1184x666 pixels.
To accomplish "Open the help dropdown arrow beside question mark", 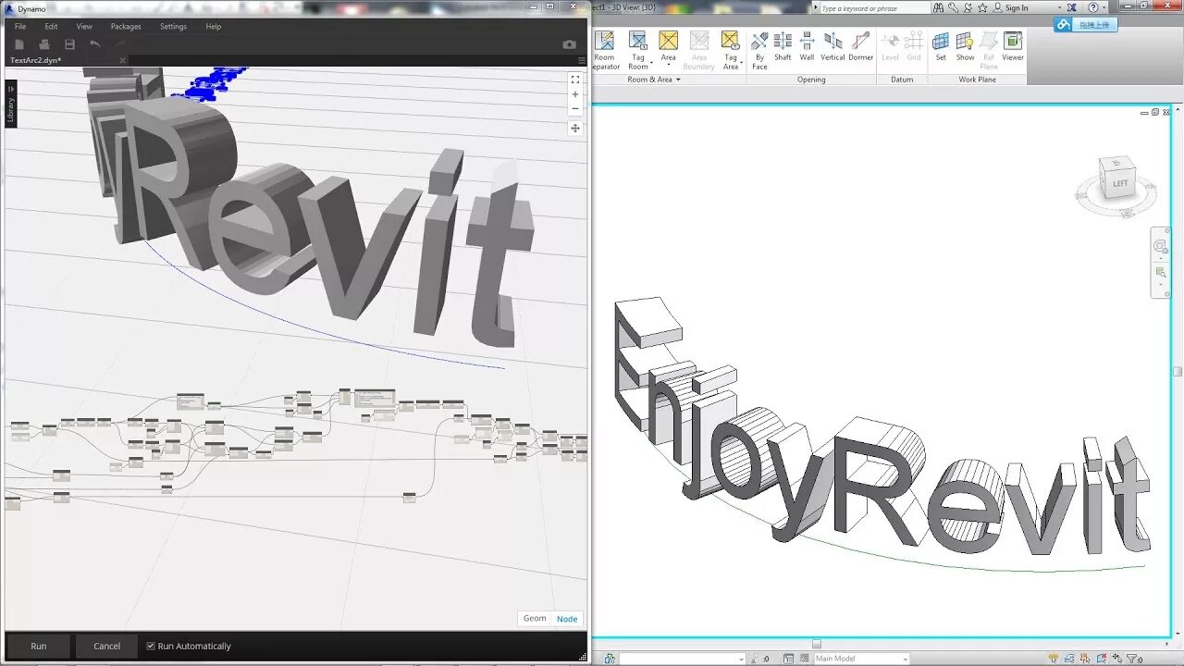I will (x=1104, y=7).
